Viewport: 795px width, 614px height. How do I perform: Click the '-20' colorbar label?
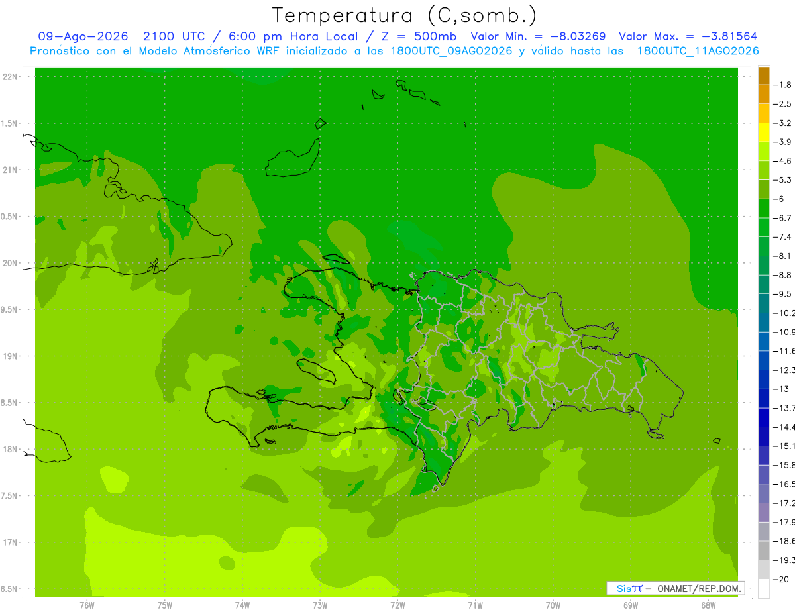point(782,579)
